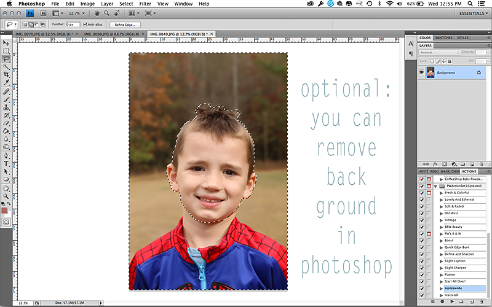Viewport: 492px width, 307px height.
Task: Open the Select menu
Action: click(x=126, y=4)
